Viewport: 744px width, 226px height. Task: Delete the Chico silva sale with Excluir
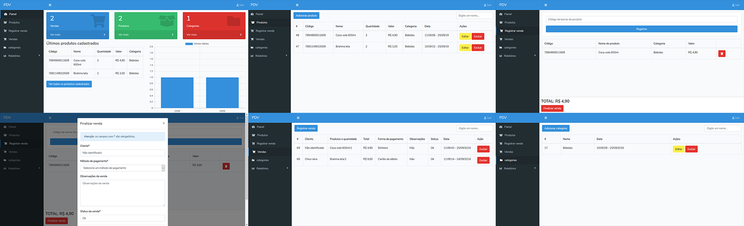(x=483, y=160)
